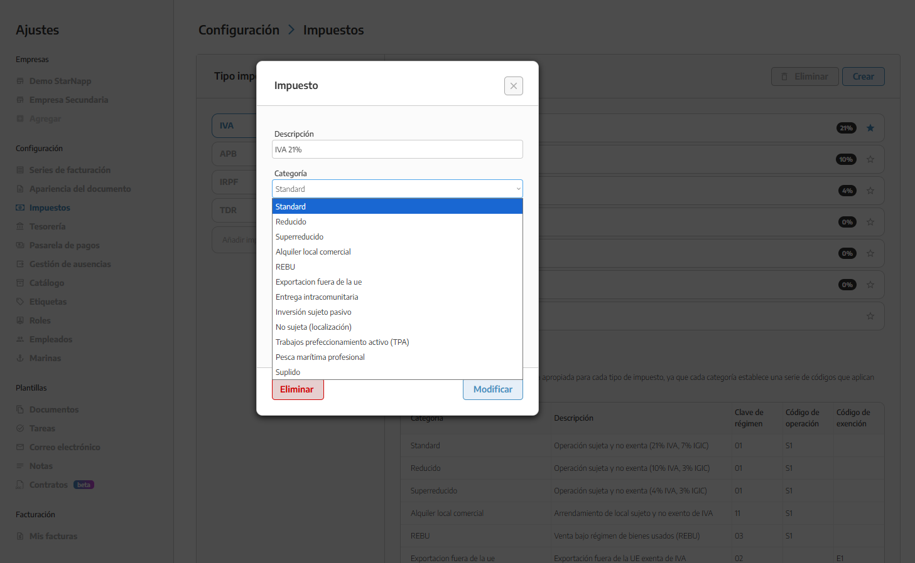Close the Impuesto dialog
The image size is (915, 563).
pyautogui.click(x=513, y=86)
